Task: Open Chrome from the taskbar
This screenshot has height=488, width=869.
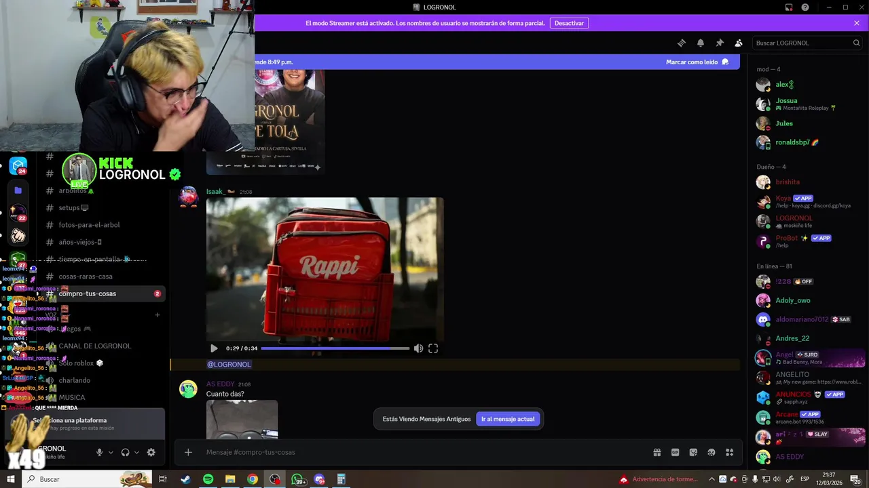Action: (x=253, y=479)
